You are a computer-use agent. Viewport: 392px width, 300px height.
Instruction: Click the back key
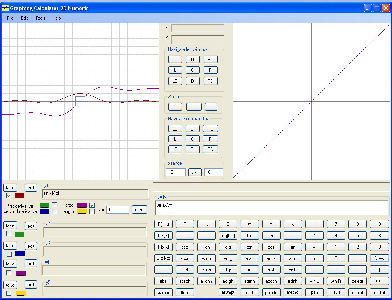379,281
